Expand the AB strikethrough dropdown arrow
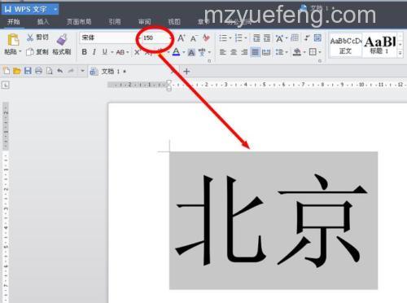 (128, 52)
